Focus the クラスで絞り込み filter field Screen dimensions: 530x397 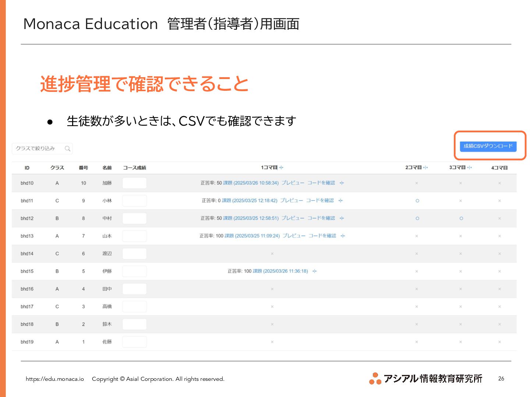(x=42, y=149)
